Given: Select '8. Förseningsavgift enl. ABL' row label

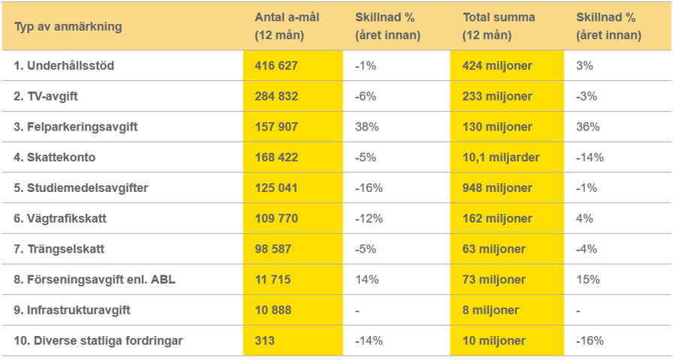Looking at the screenshot, I should tap(95, 280).
